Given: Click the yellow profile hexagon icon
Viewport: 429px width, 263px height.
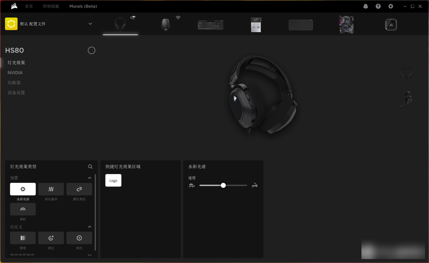Looking at the screenshot, I should [x=11, y=24].
